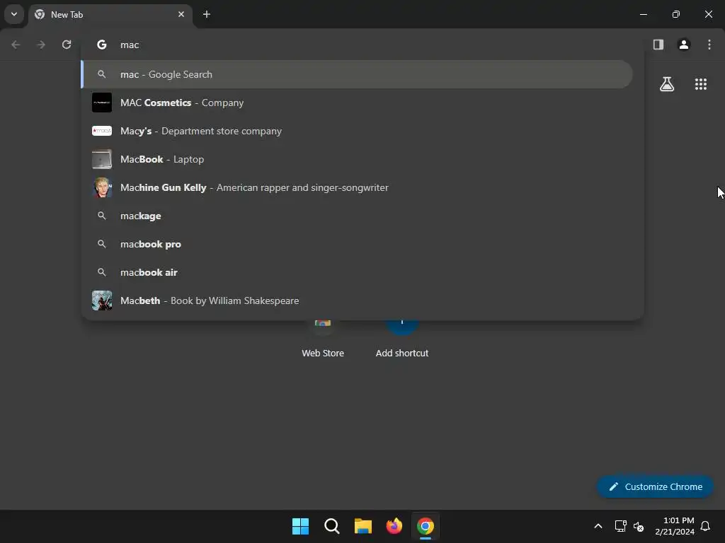Open the notifications bell icon
This screenshot has width=725, height=543.
(705, 526)
